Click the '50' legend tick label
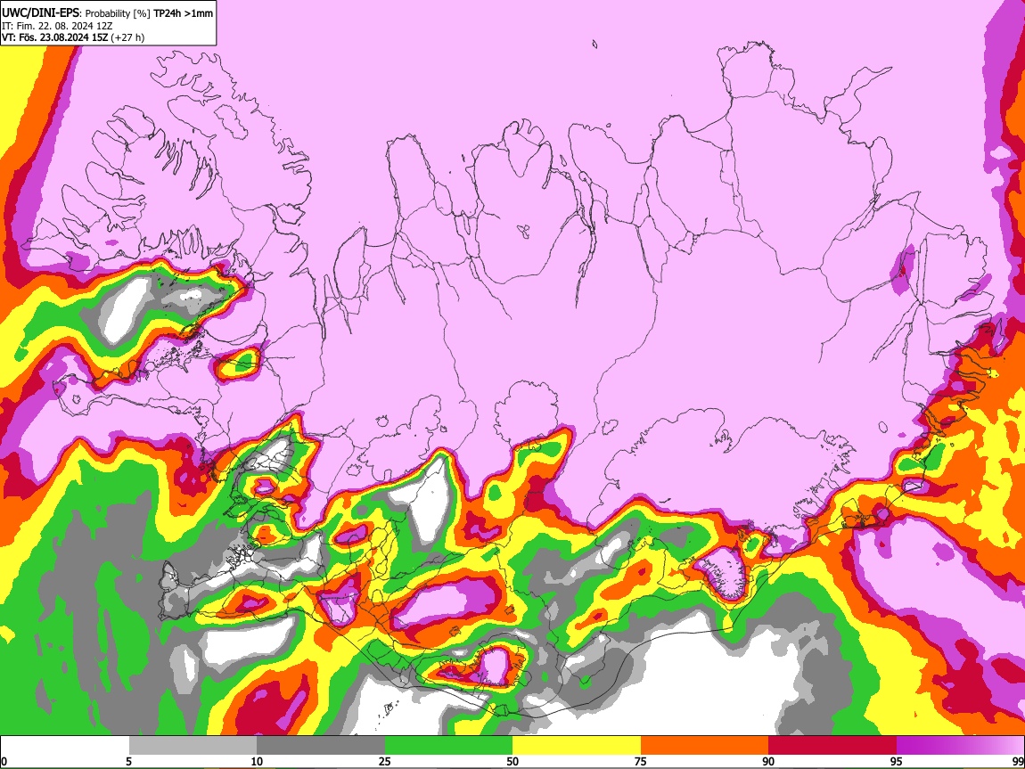The image size is (1025, 769). [512, 761]
